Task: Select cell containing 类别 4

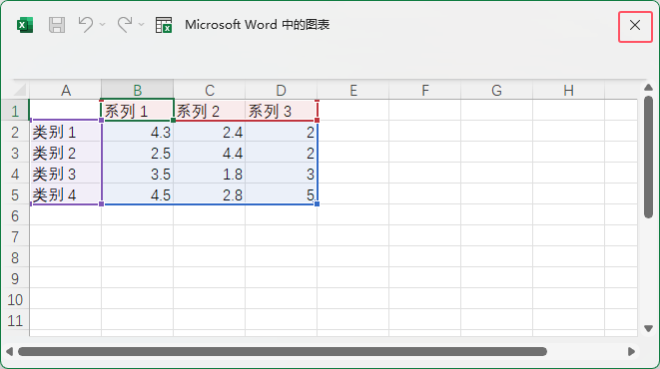Action: tap(66, 194)
